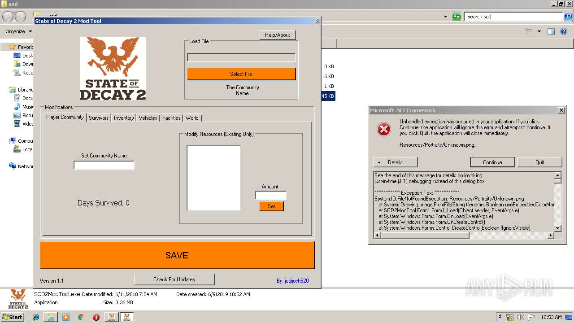Viewport: 574px width, 323px height.
Task: Click the Start button
Action: [x=13, y=317]
